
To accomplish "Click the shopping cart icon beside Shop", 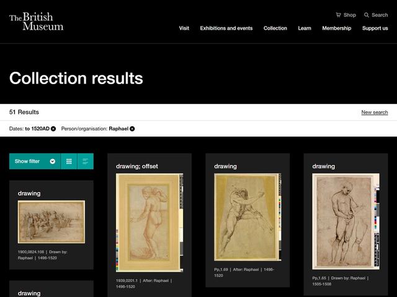I will (338, 15).
